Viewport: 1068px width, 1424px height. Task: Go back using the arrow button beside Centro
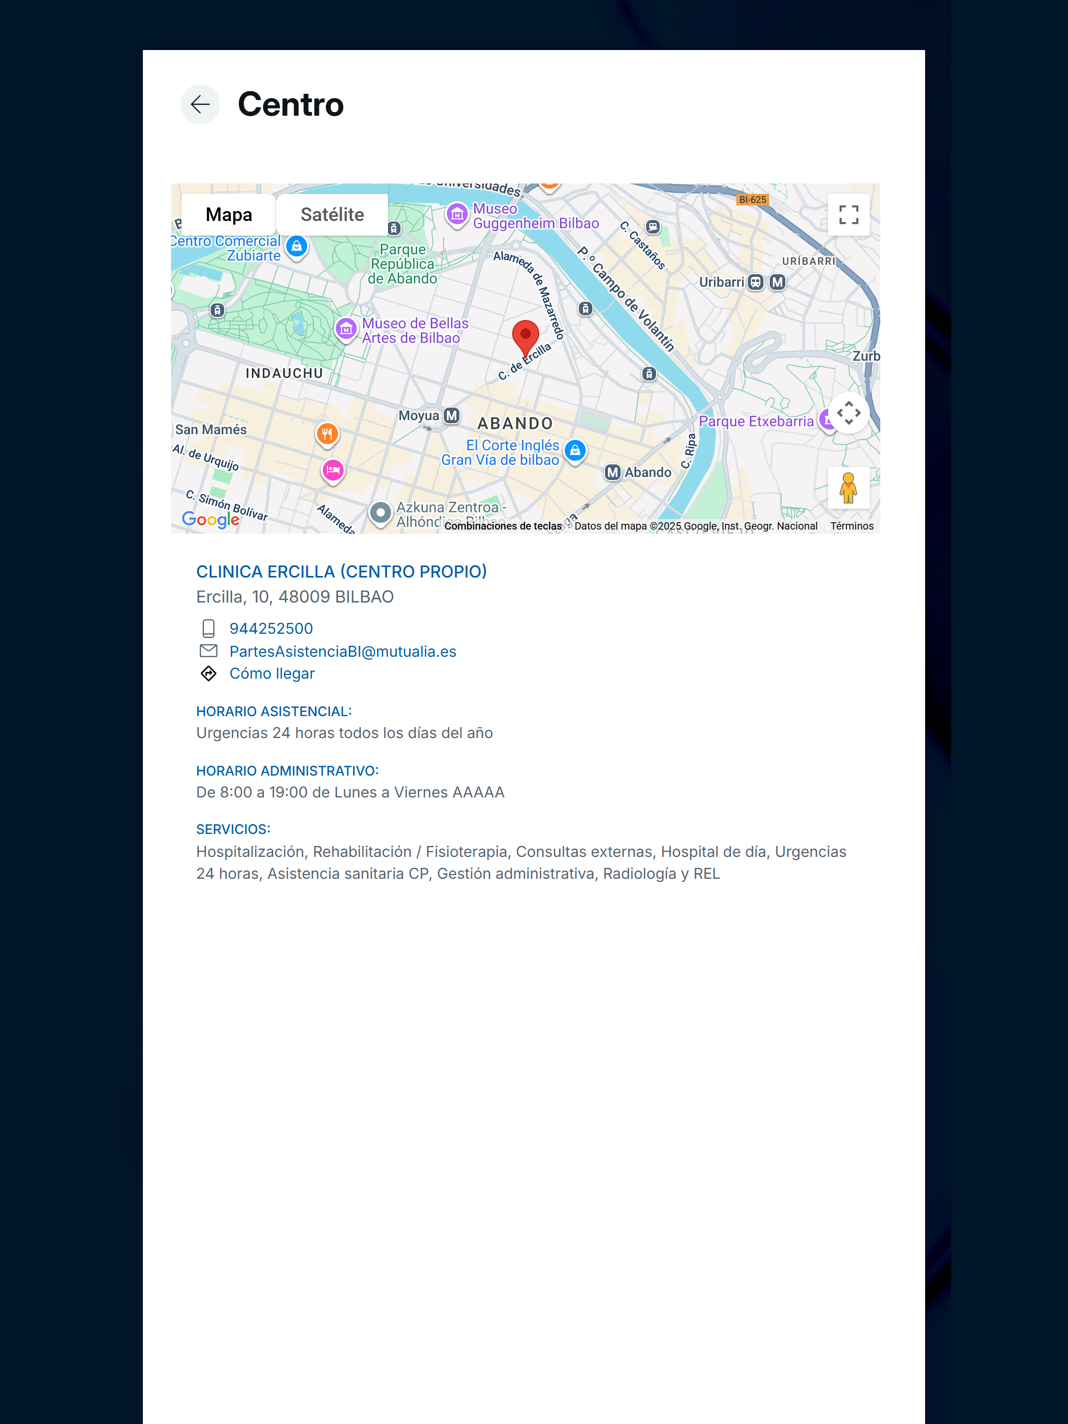tap(200, 104)
